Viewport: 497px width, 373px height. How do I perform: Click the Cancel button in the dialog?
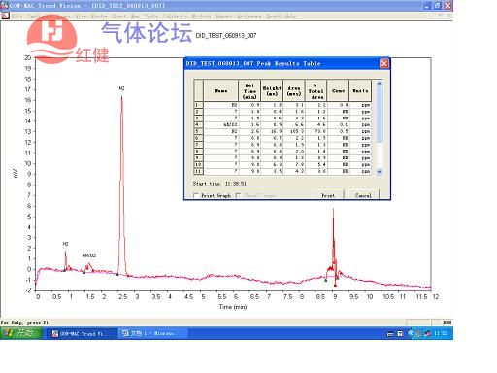point(363,195)
